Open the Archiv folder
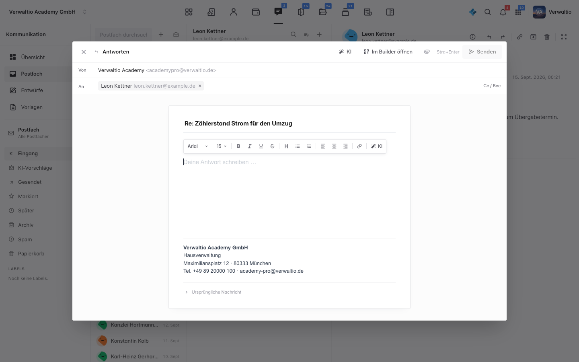 39,225
